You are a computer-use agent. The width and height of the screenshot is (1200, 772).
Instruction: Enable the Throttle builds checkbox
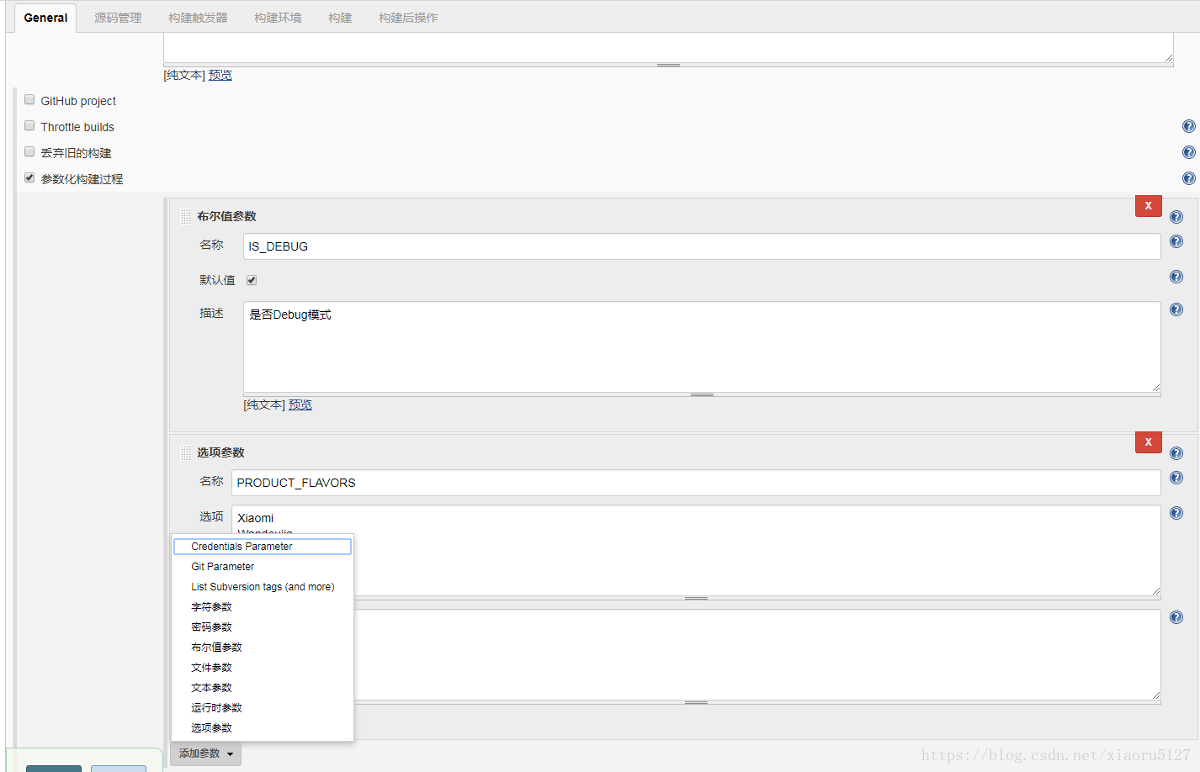(x=29, y=125)
